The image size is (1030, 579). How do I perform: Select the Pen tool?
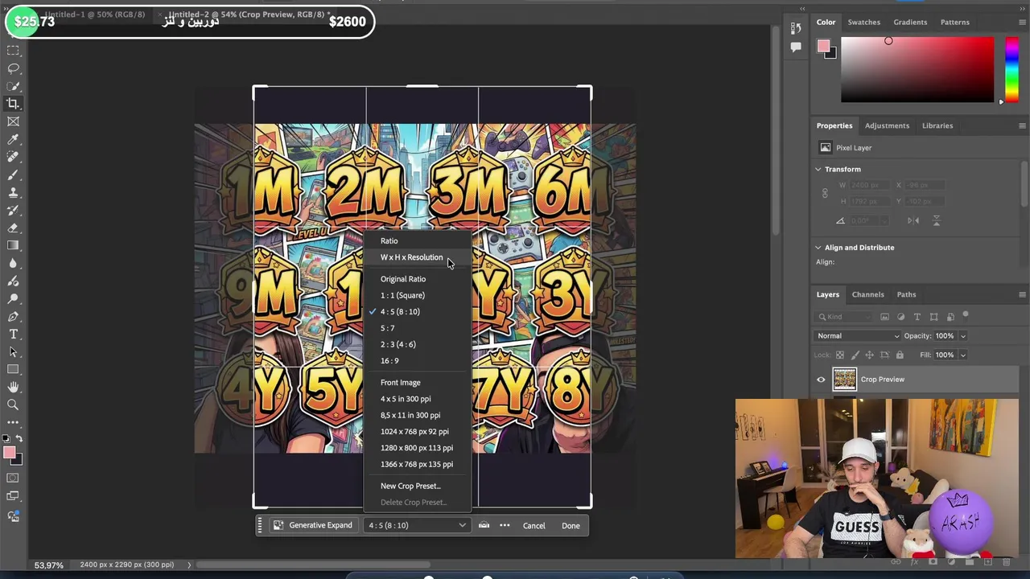pyautogui.click(x=13, y=316)
